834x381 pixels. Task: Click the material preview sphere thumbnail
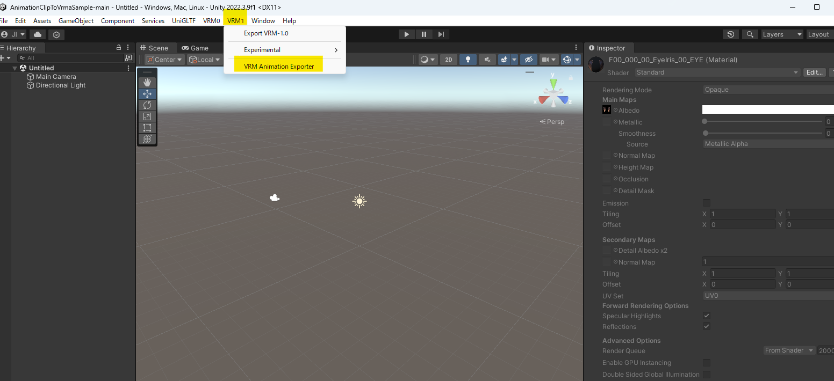click(x=595, y=65)
